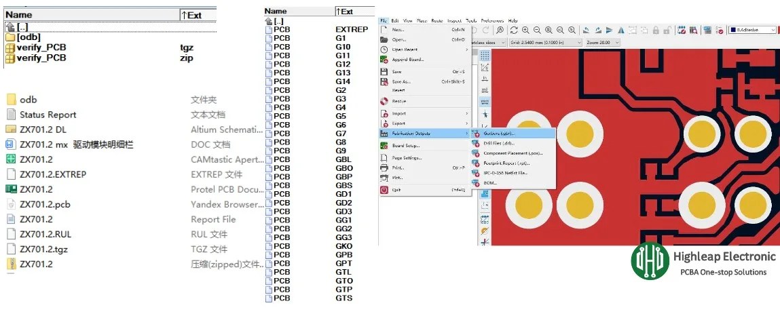Select Component Placement (.pos) entry

513,153
